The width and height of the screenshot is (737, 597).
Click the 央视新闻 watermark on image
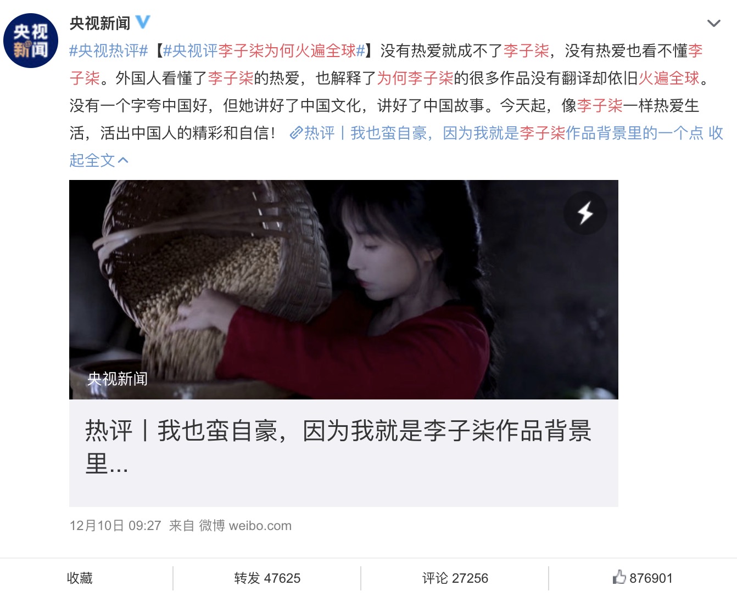click(118, 379)
